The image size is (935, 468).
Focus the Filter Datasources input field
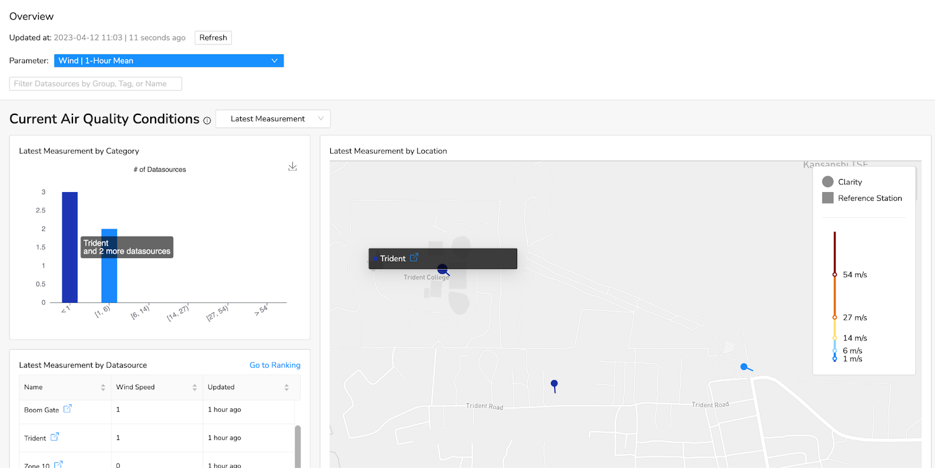[95, 84]
